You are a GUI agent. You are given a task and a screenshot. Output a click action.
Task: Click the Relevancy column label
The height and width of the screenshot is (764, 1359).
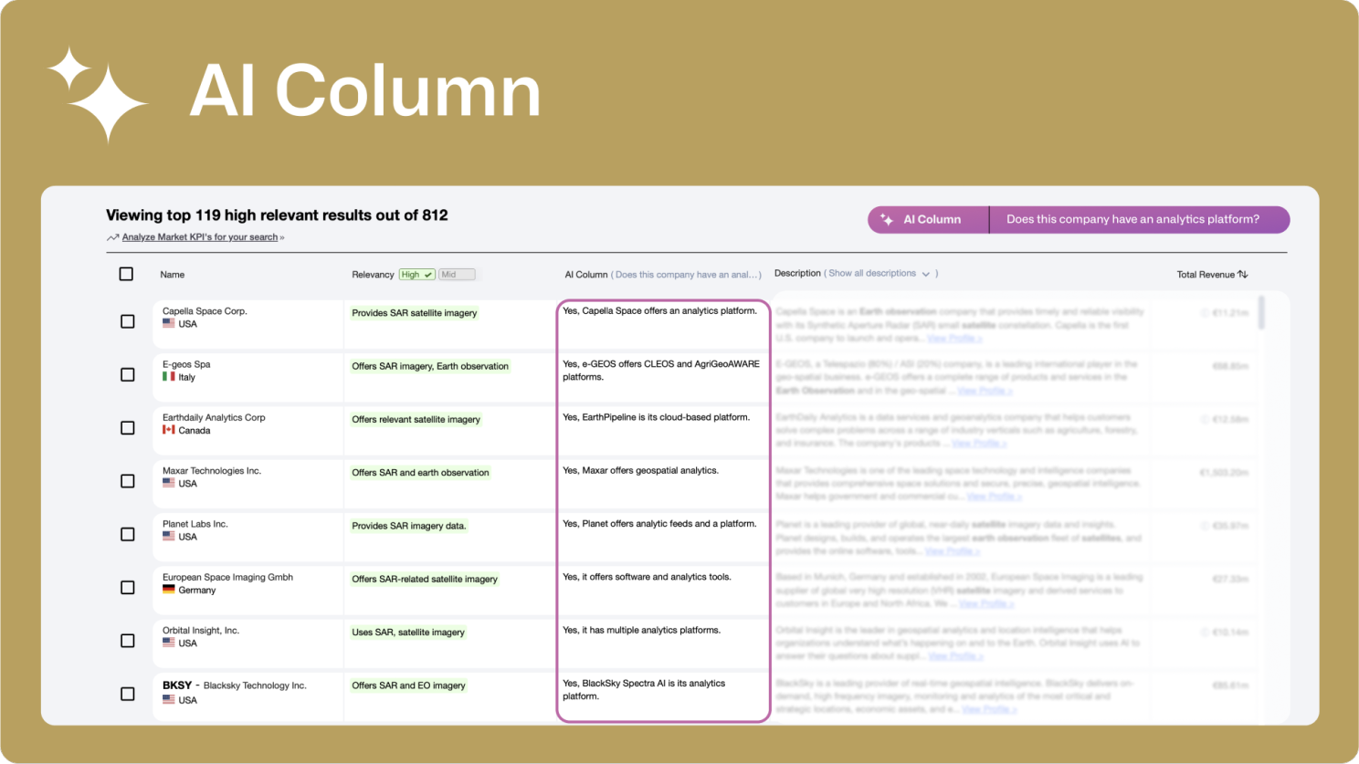[x=373, y=275]
